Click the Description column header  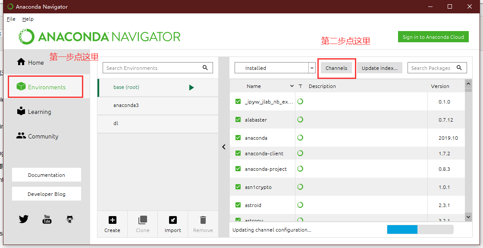tap(322, 86)
